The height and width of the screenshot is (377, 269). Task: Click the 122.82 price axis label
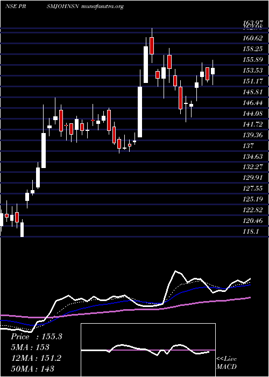click(252, 210)
